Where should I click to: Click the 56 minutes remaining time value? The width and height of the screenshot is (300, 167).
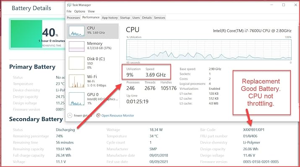coord(65,142)
